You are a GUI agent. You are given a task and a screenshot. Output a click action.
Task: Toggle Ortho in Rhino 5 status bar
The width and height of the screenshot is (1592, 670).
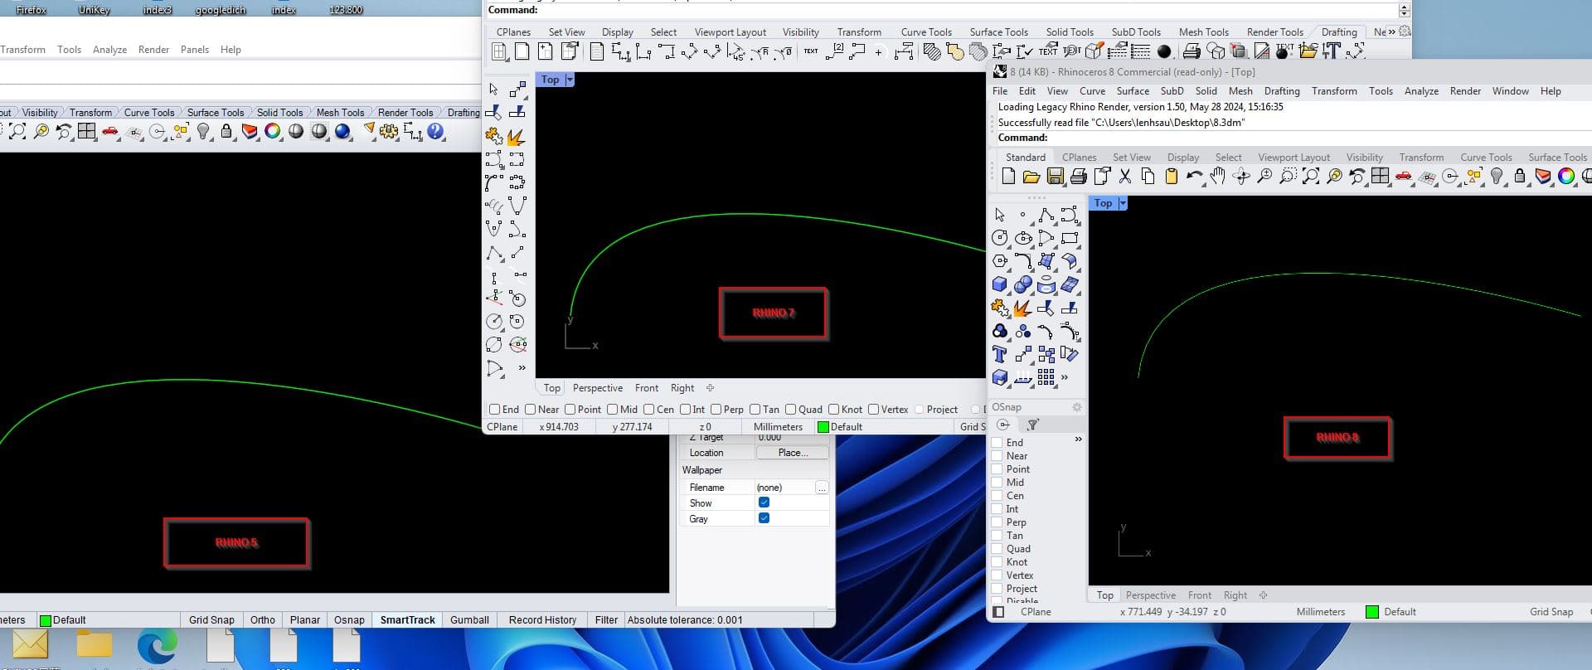click(262, 620)
